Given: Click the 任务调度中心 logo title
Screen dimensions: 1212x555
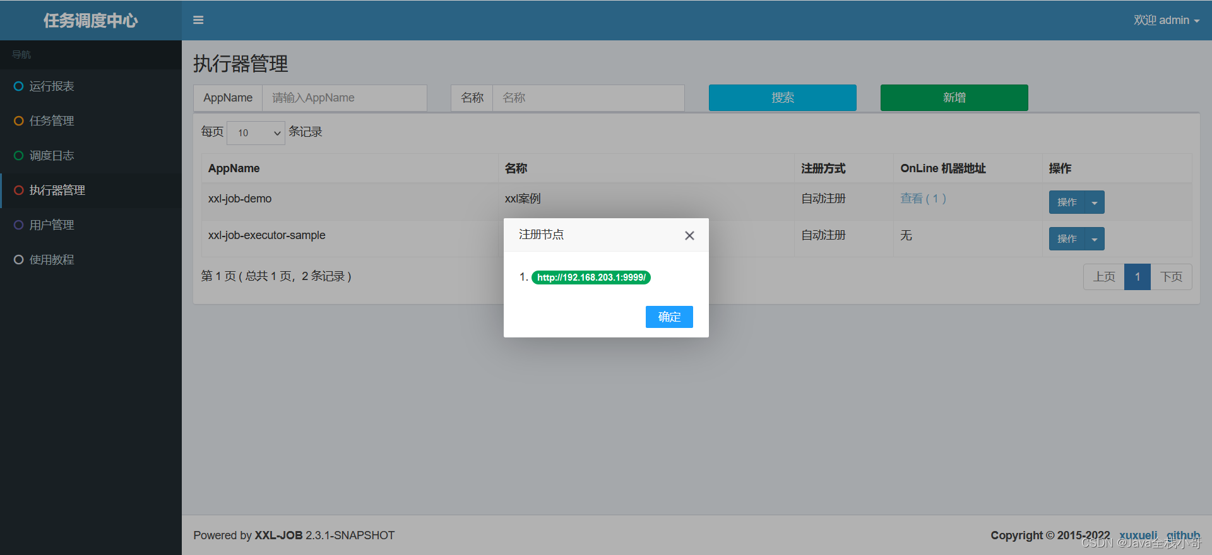Looking at the screenshot, I should (x=91, y=20).
